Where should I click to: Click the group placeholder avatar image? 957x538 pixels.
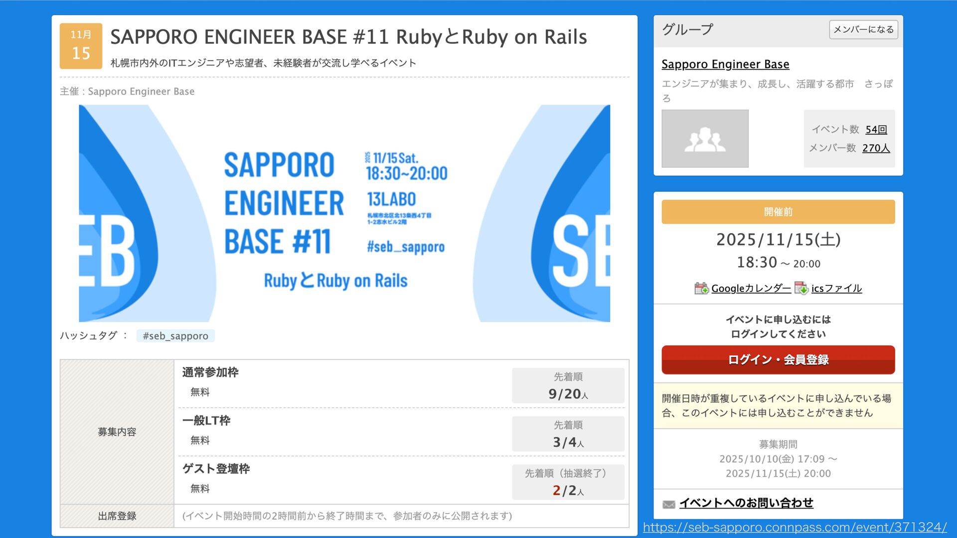(705, 138)
